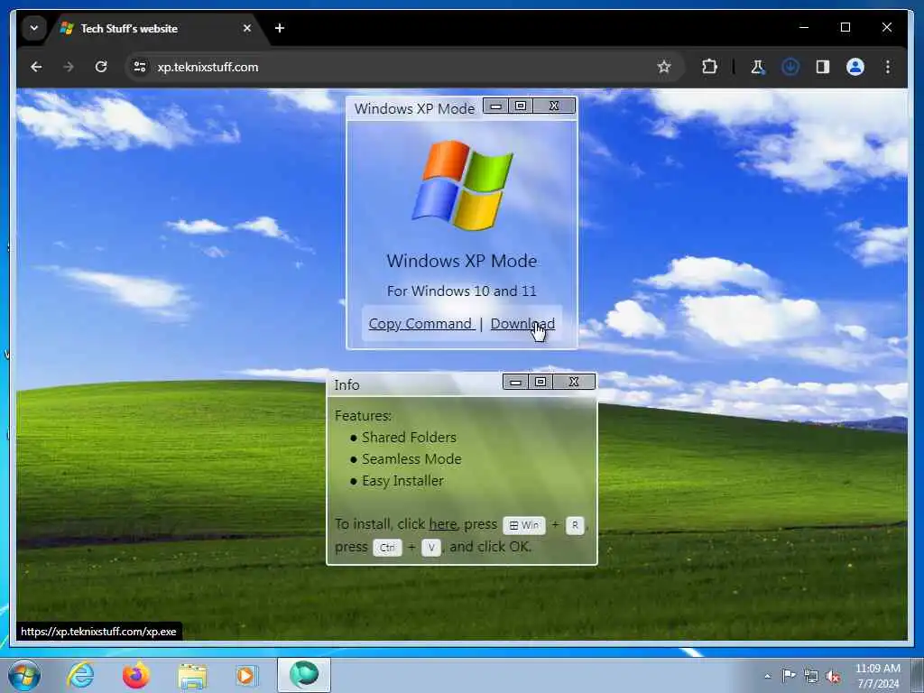This screenshot has width=924, height=693.
Task: Click the Download link
Action: tap(522, 324)
